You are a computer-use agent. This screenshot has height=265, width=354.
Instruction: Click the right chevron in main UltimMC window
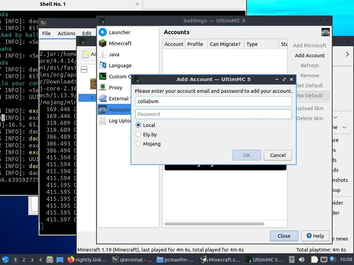347,54
